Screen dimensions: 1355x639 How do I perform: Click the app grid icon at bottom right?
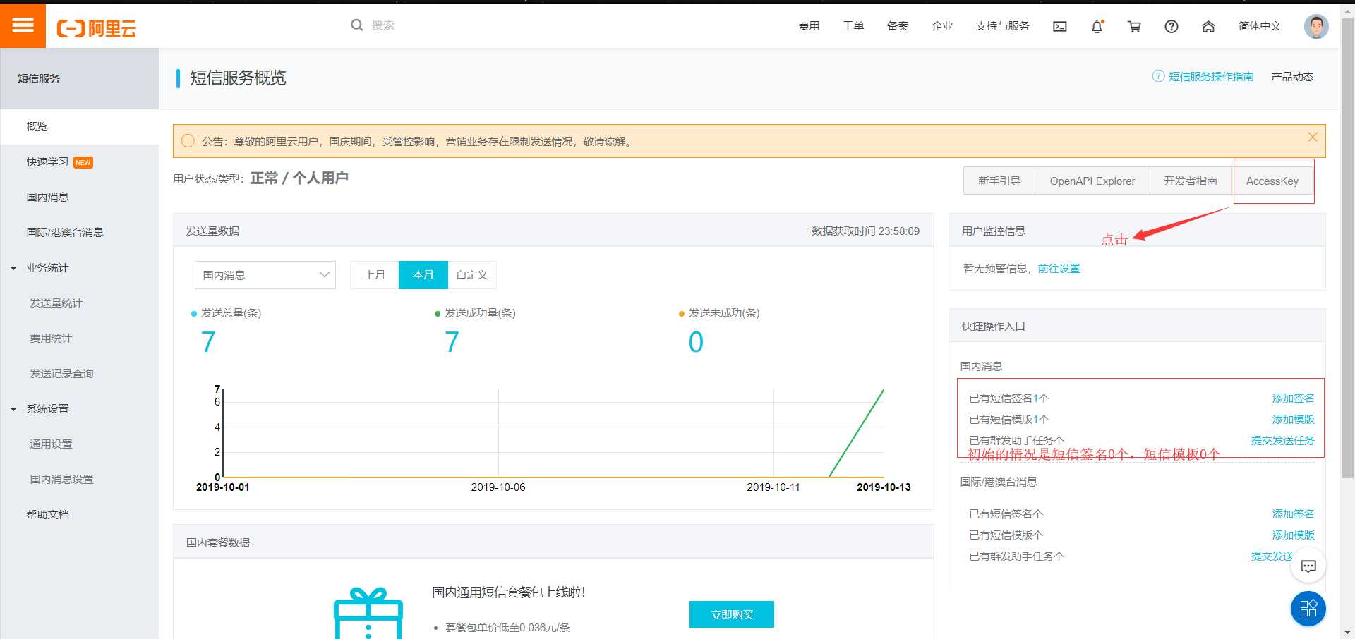(x=1308, y=609)
